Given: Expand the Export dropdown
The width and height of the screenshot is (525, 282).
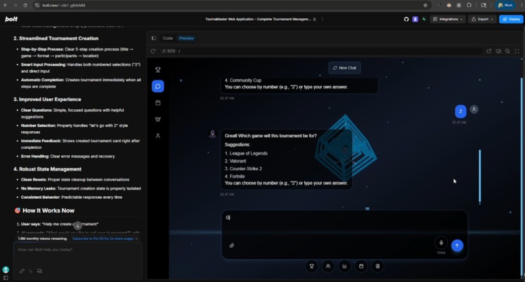Looking at the screenshot, I should pos(482,19).
